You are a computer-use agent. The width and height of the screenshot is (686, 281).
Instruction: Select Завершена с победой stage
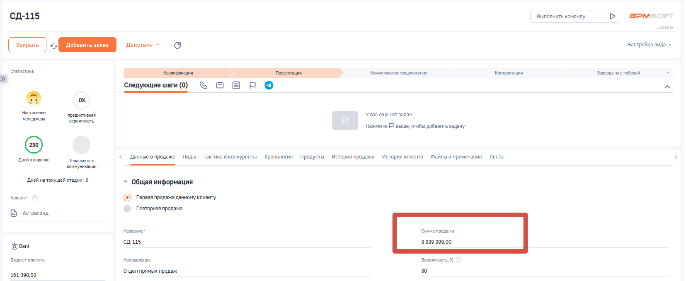click(618, 73)
